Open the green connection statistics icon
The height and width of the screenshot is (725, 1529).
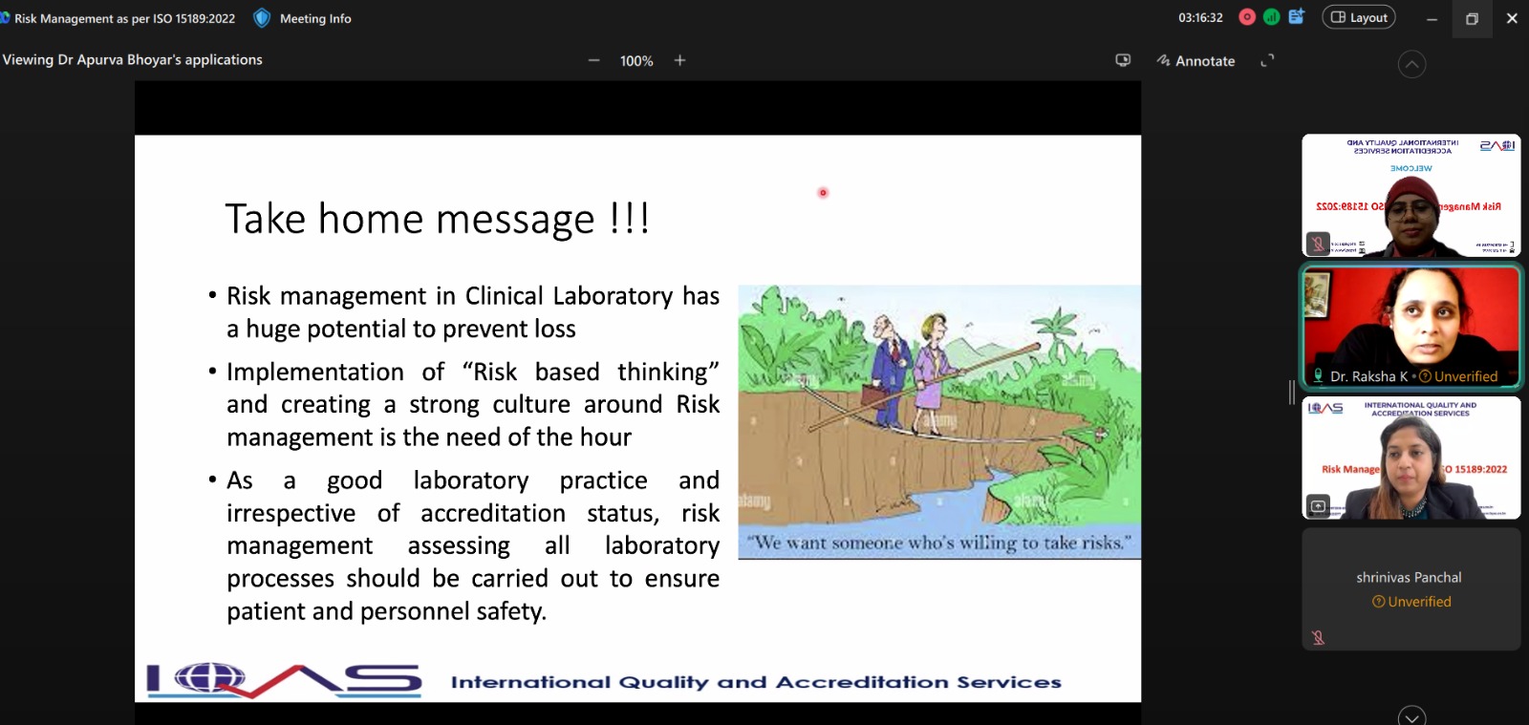click(1271, 17)
